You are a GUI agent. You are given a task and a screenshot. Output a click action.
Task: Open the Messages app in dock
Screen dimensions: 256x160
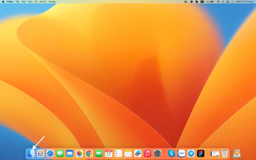(x=60, y=154)
